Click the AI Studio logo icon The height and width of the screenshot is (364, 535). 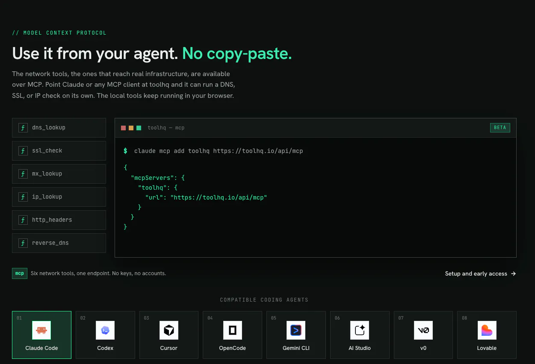360,330
